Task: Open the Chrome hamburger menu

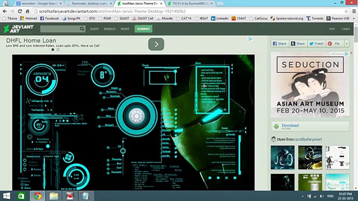Action: (354, 11)
